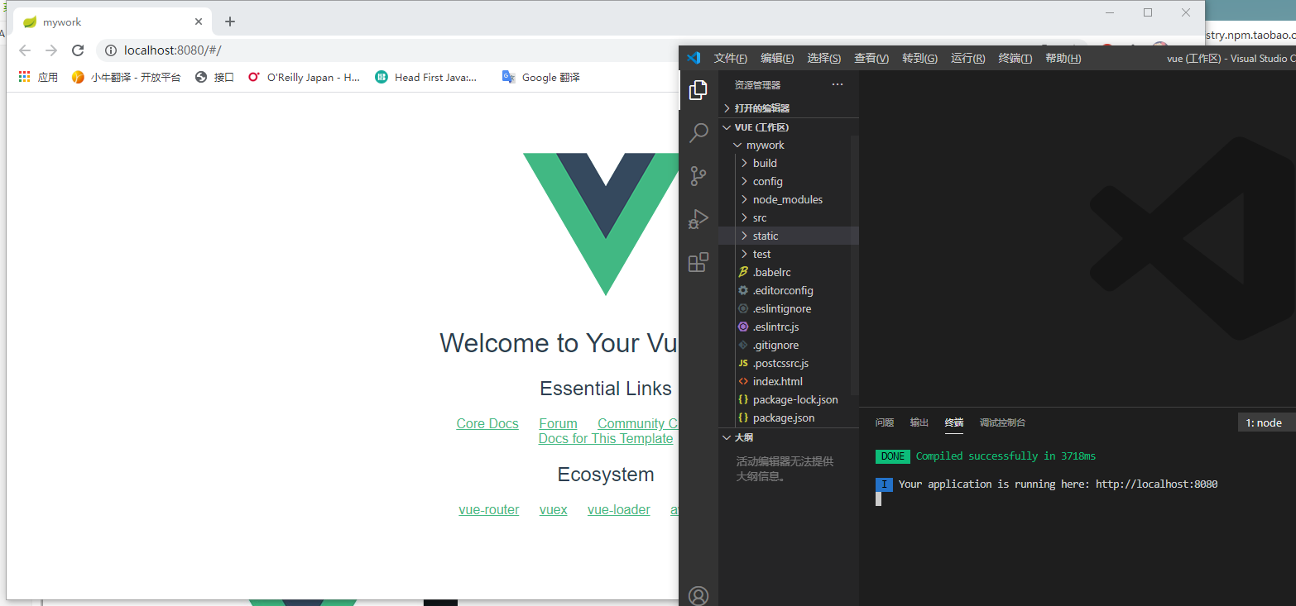Open the .postcssrc.js file

click(789, 363)
